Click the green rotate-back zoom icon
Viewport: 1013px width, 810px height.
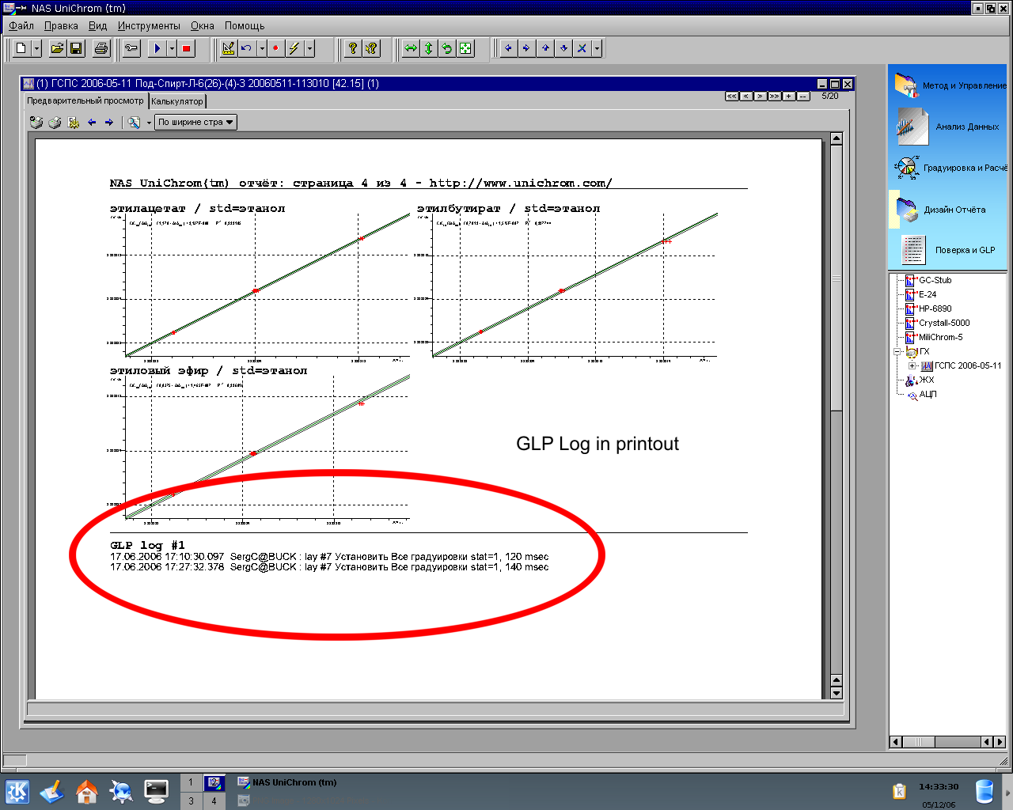pyautogui.click(x=446, y=48)
